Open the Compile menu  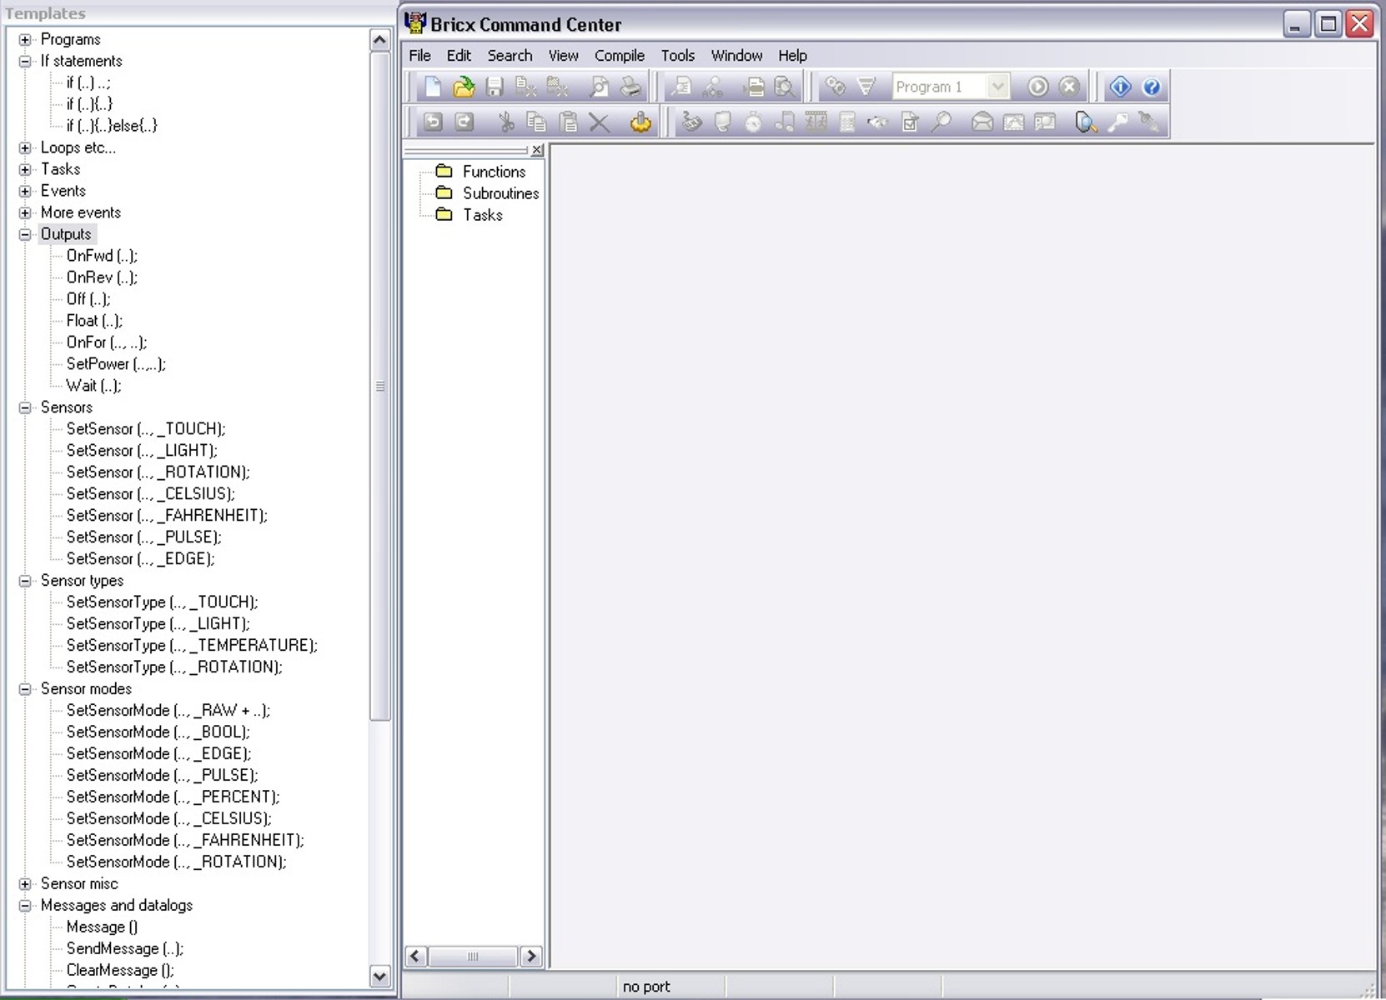coord(619,55)
